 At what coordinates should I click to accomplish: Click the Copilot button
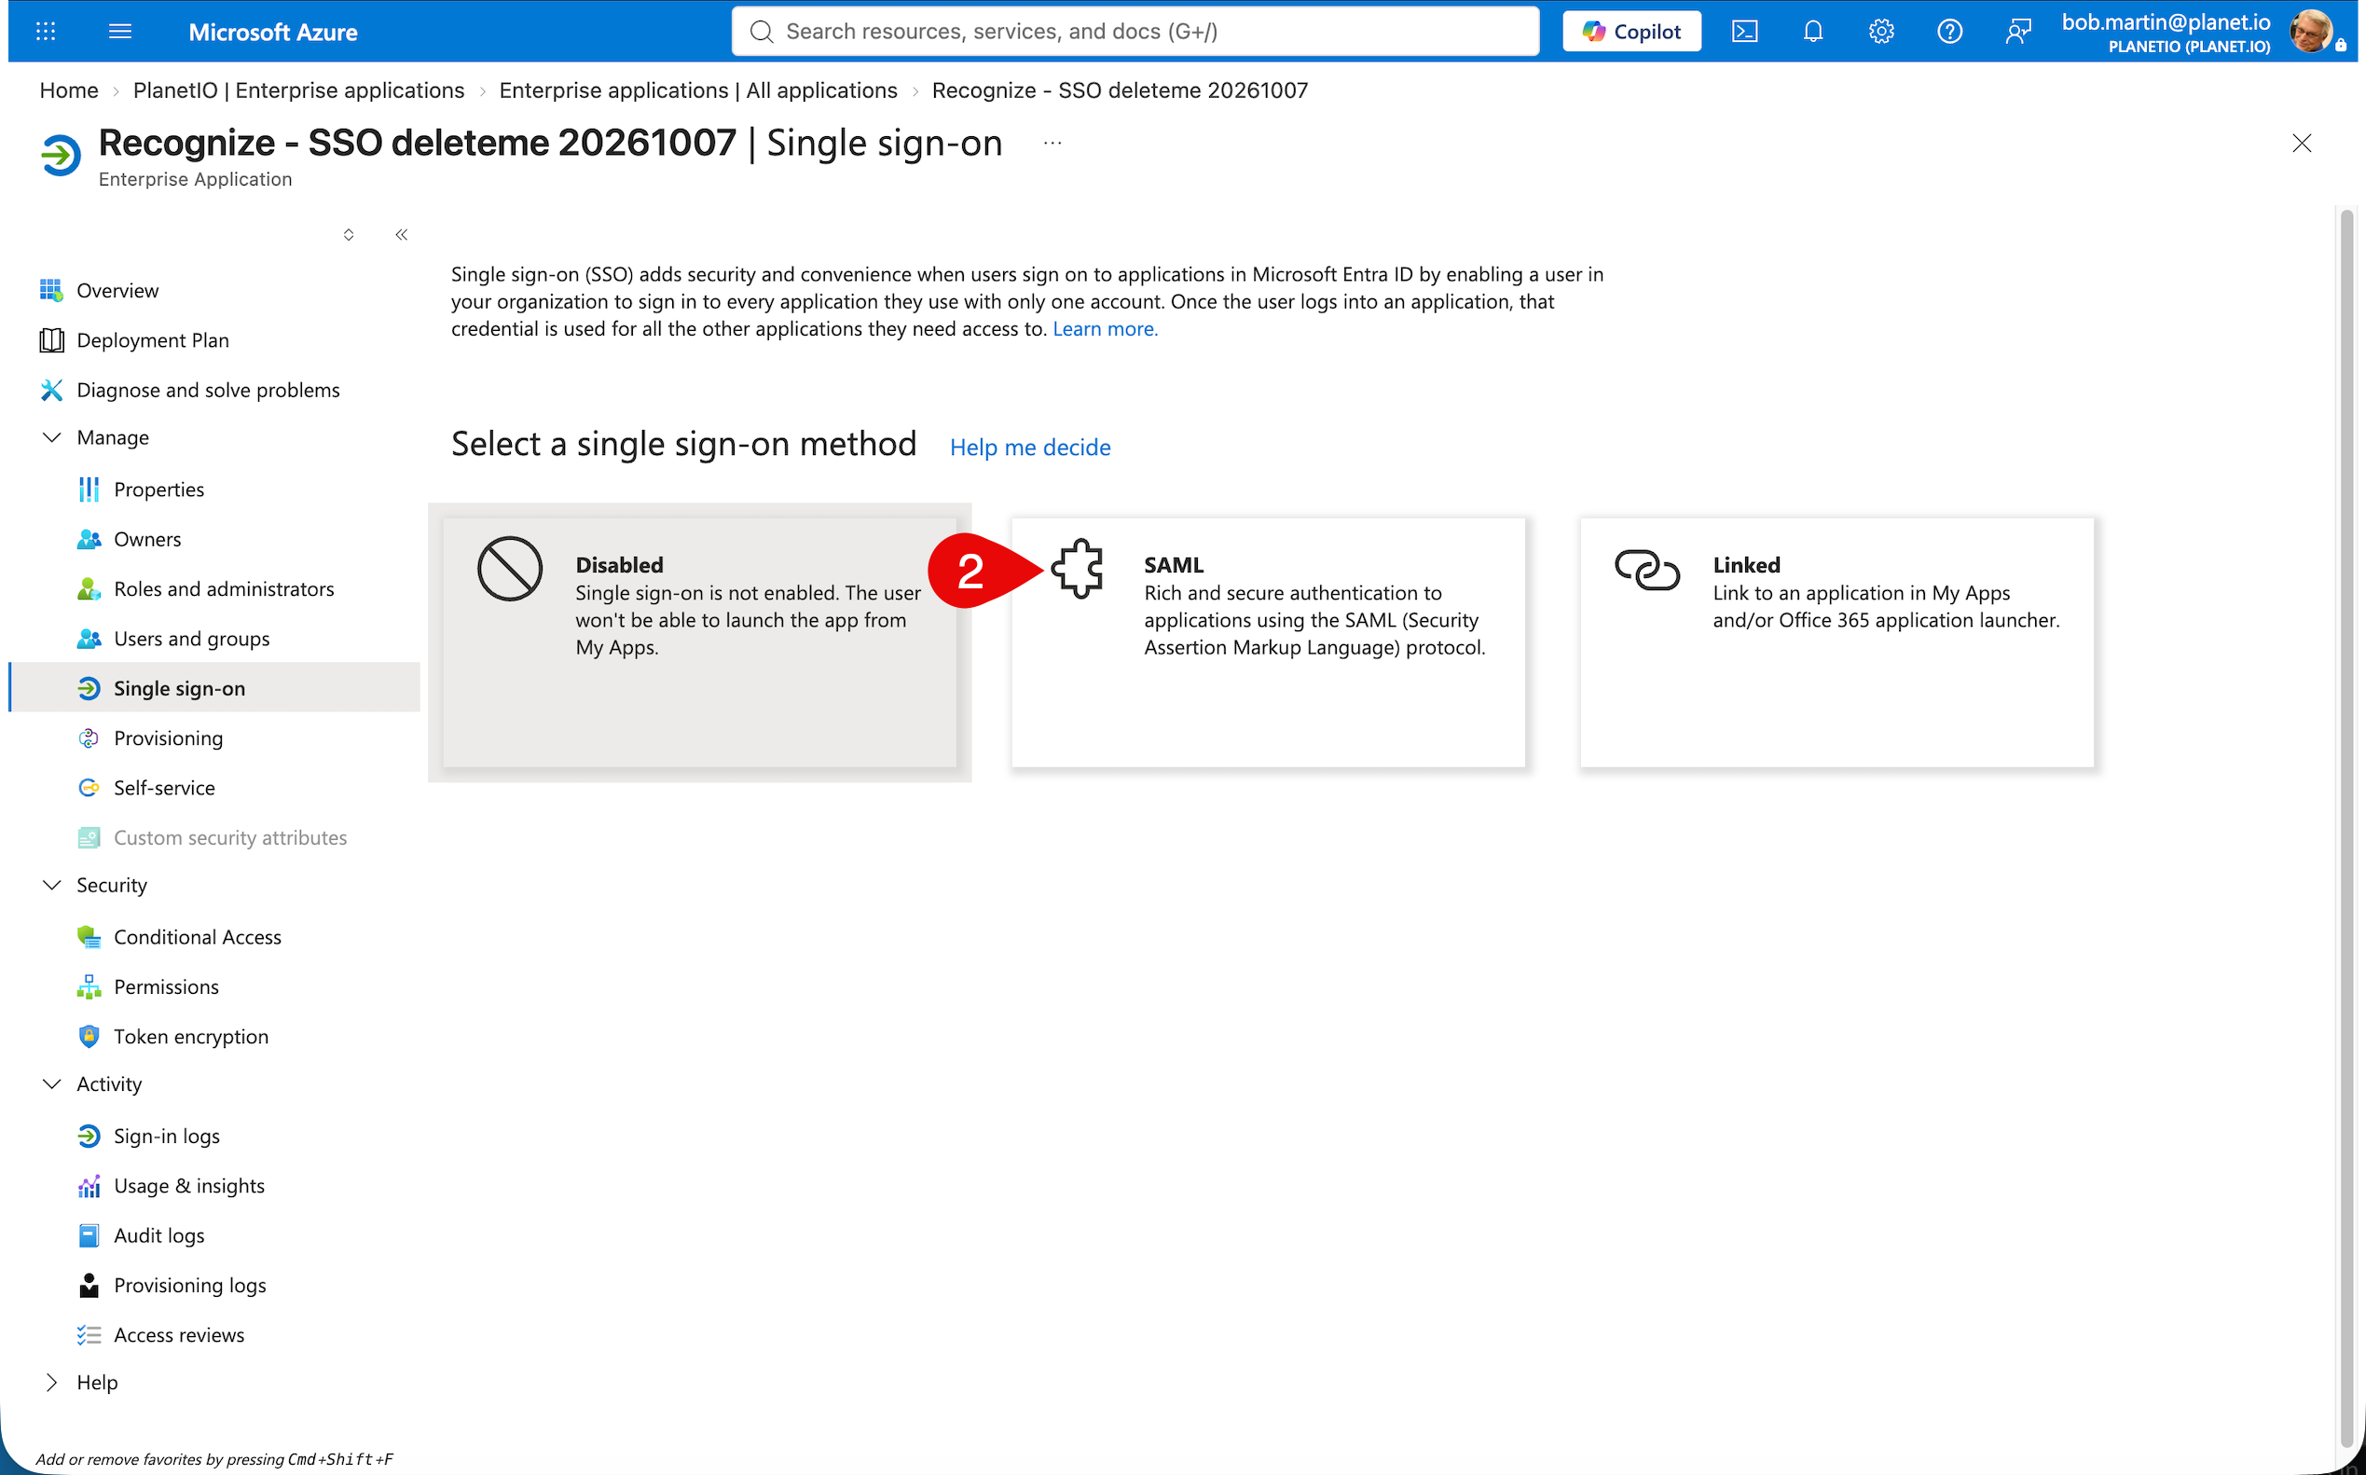pos(1631,31)
